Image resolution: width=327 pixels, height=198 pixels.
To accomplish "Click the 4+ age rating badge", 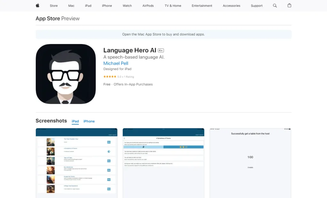I will pos(161,50).
